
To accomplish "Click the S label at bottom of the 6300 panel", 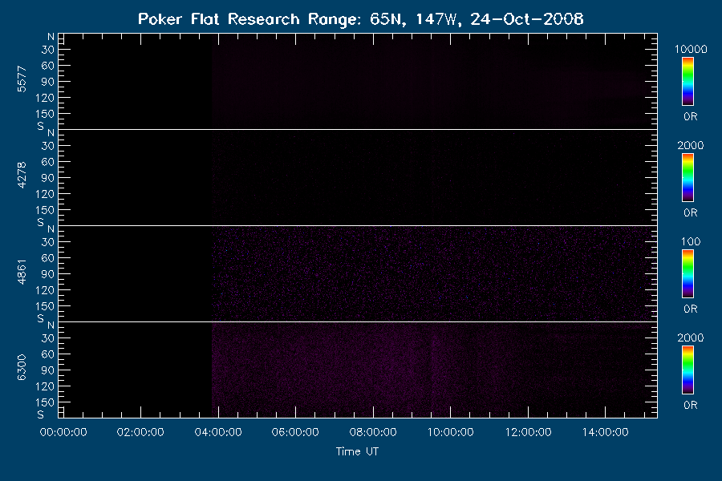I will [41, 414].
